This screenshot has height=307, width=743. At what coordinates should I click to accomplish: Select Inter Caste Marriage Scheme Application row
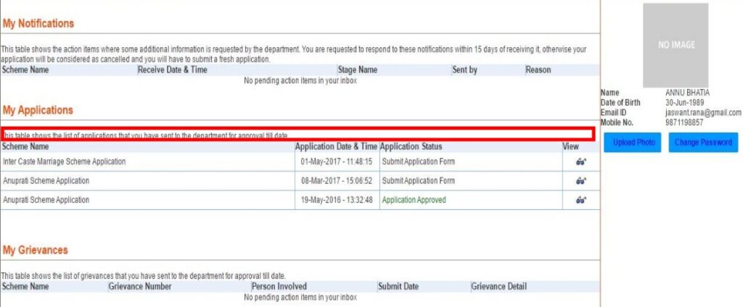point(65,161)
